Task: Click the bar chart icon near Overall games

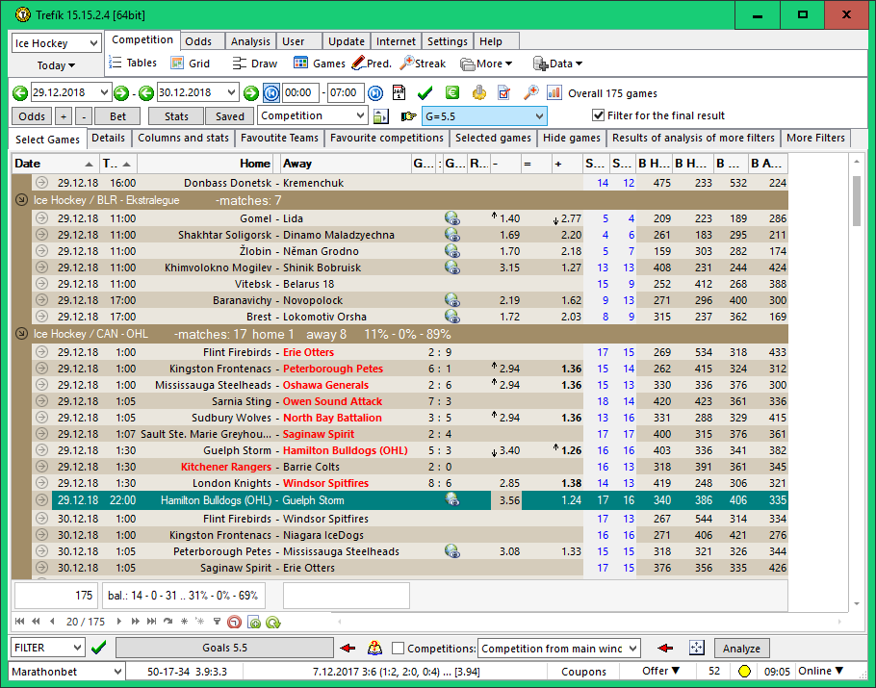Action: [554, 92]
